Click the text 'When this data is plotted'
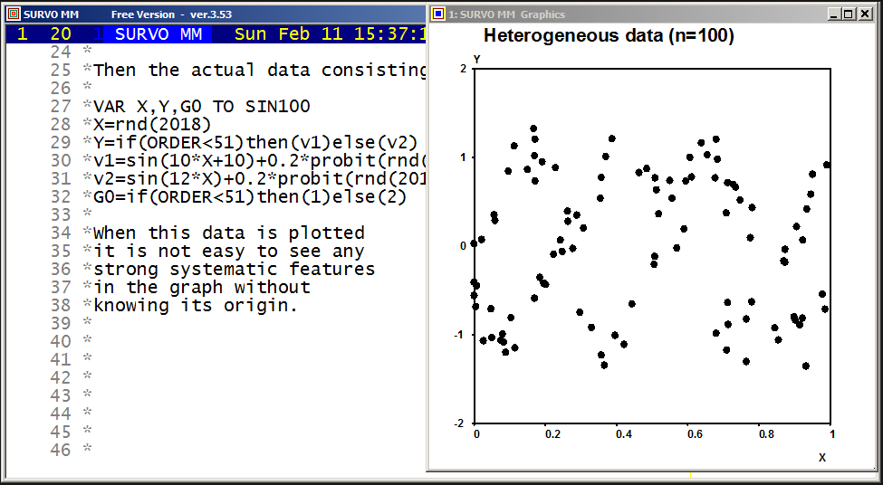Screen dimensions: 883x485 (x=228, y=233)
